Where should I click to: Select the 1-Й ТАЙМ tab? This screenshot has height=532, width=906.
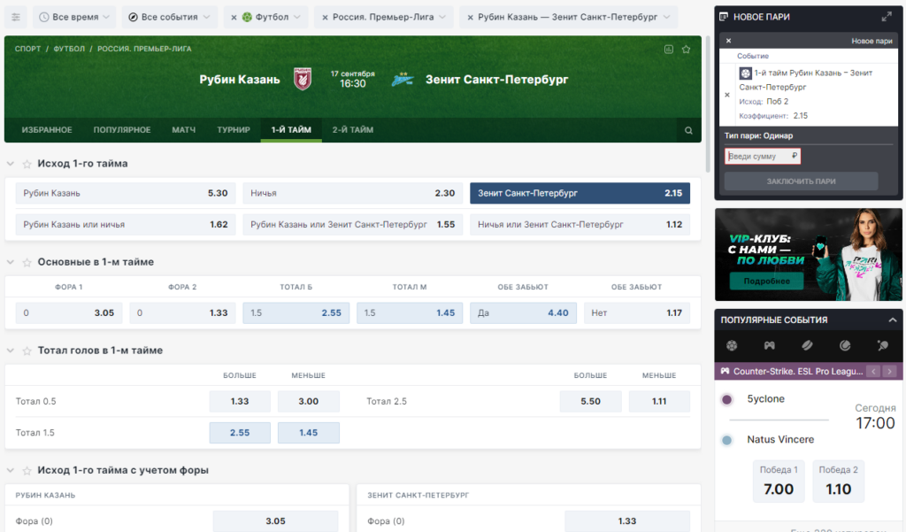click(x=291, y=129)
